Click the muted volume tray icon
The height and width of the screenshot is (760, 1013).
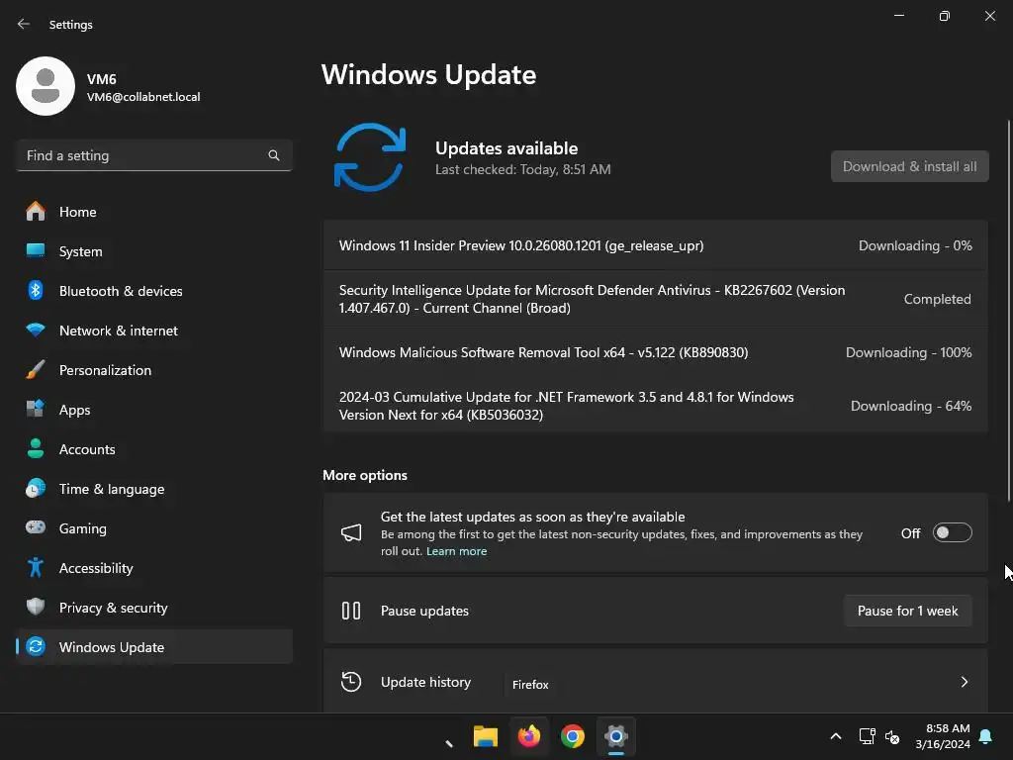[x=892, y=736]
